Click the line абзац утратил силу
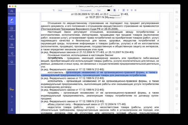 [87, 104]
